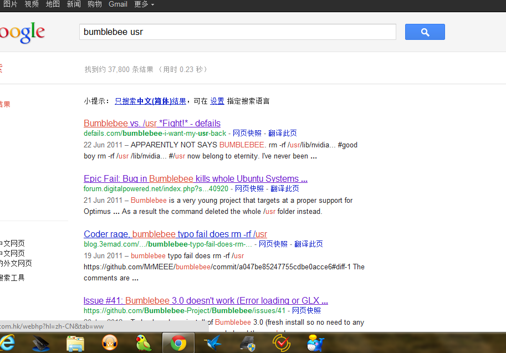Open result Bumblebee vs. /usr *Fight!* - defails
This screenshot has height=353, width=506.
(x=152, y=123)
